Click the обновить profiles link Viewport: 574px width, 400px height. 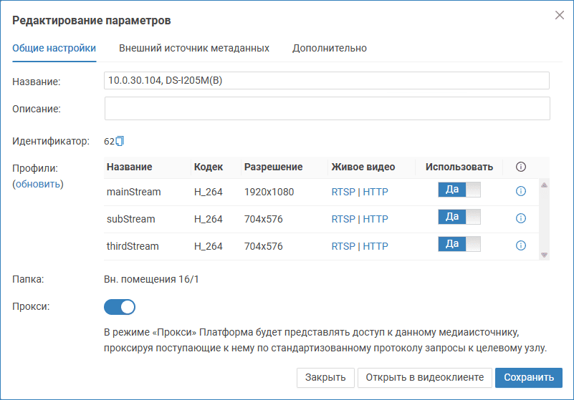(39, 184)
